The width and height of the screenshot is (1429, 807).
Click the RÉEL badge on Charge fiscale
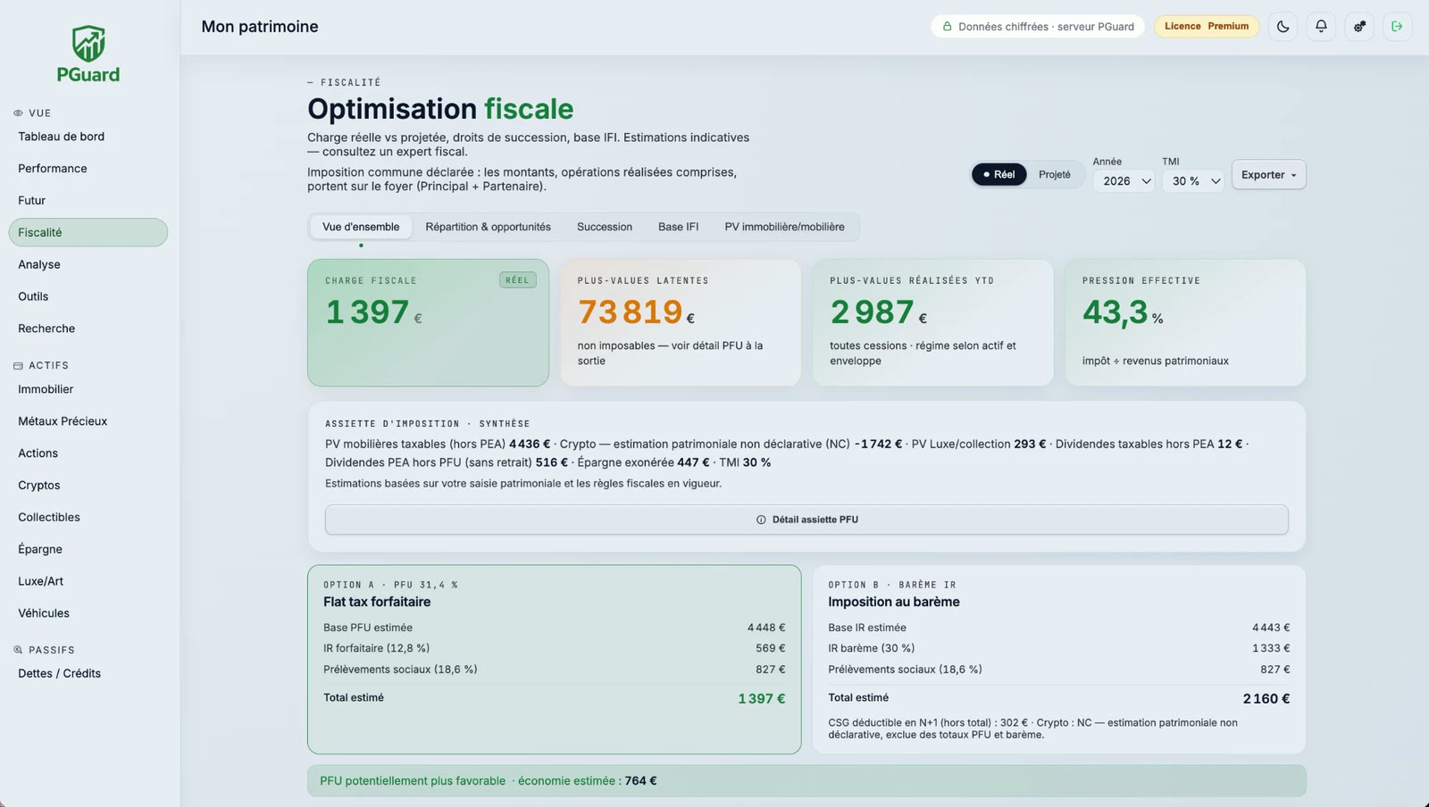(517, 280)
